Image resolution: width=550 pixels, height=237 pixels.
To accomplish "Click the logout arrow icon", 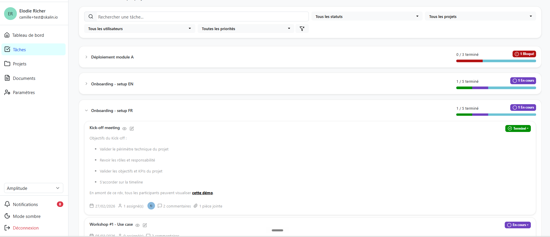I will 7,228.
